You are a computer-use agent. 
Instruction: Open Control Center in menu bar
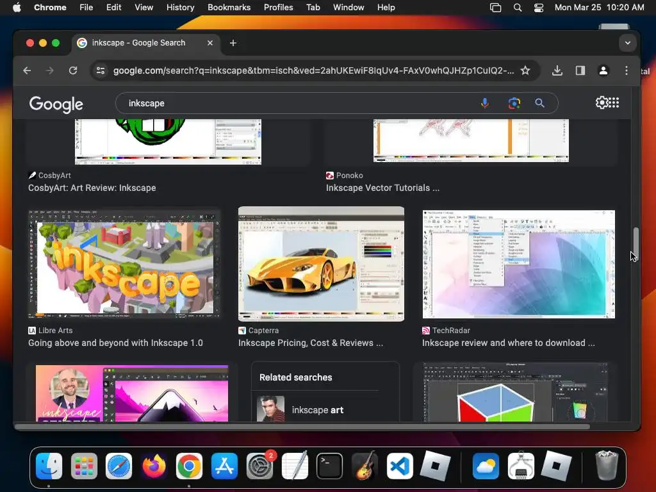[x=538, y=8]
